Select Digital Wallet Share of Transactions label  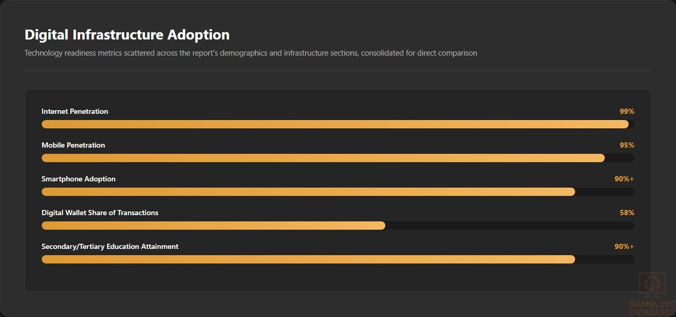100,213
